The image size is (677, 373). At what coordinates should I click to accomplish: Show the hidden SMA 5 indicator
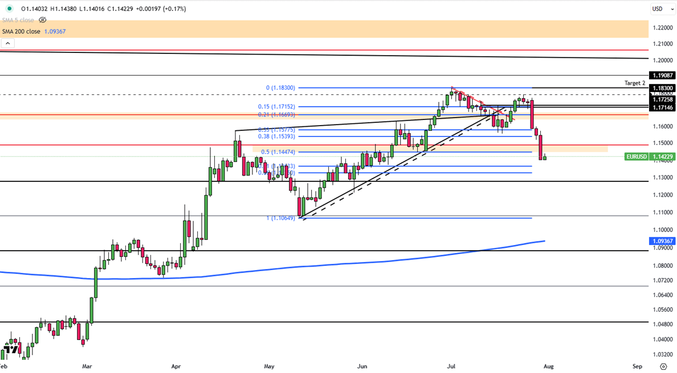pyautogui.click(x=43, y=20)
